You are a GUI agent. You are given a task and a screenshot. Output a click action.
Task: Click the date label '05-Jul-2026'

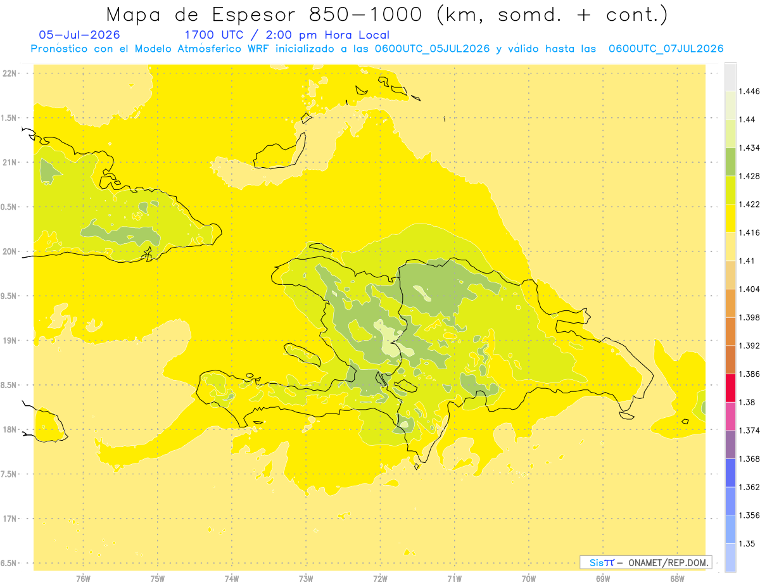[79, 35]
